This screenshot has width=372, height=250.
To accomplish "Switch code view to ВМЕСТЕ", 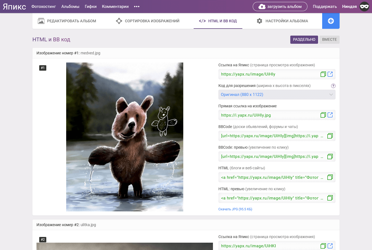I will [x=329, y=40].
